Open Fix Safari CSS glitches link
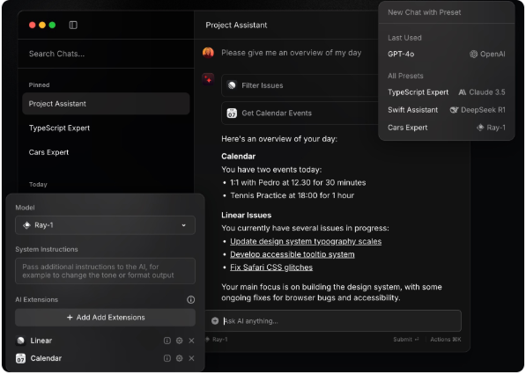This screenshot has height=374, width=526. pyautogui.click(x=271, y=268)
